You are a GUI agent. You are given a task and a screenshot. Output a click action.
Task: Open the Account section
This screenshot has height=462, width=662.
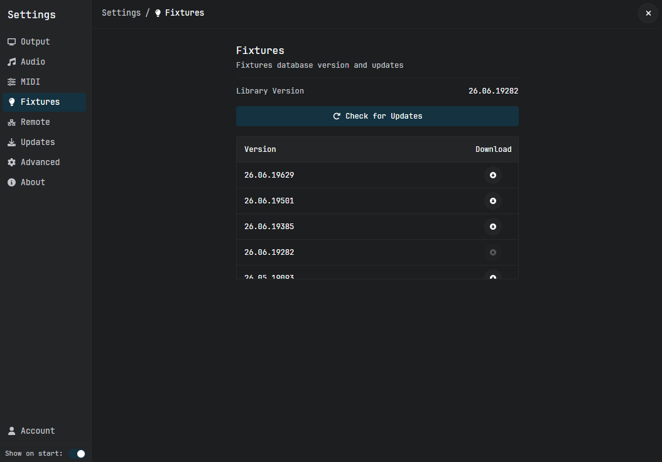[44, 431]
